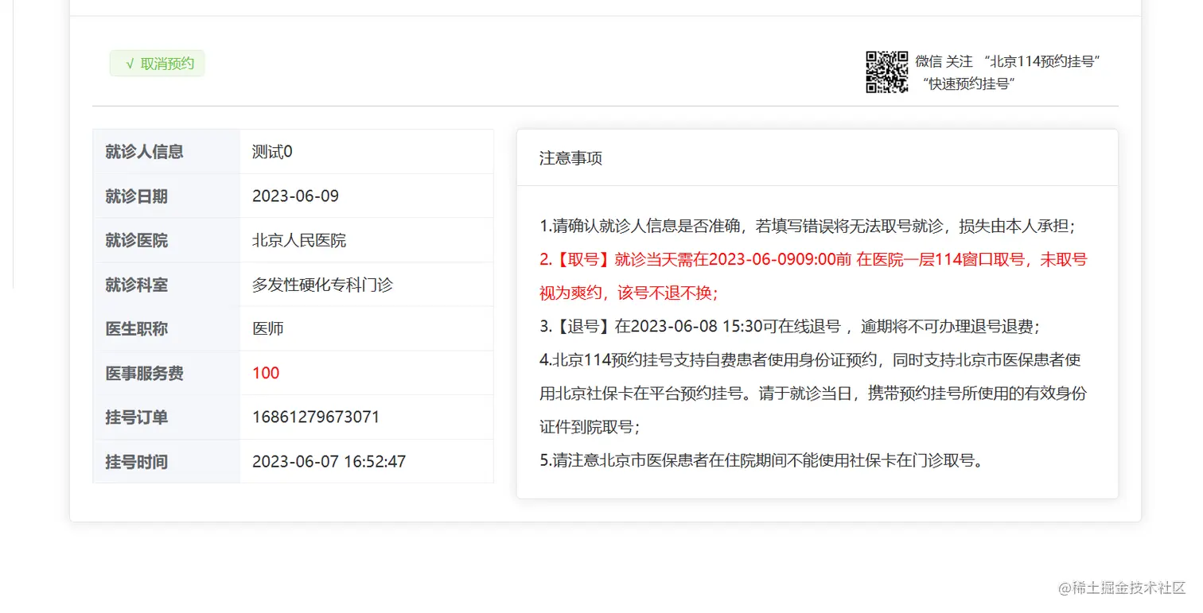The image size is (1203, 613).
Task: Select the 就诊人信息 label cell
Action: click(x=166, y=152)
